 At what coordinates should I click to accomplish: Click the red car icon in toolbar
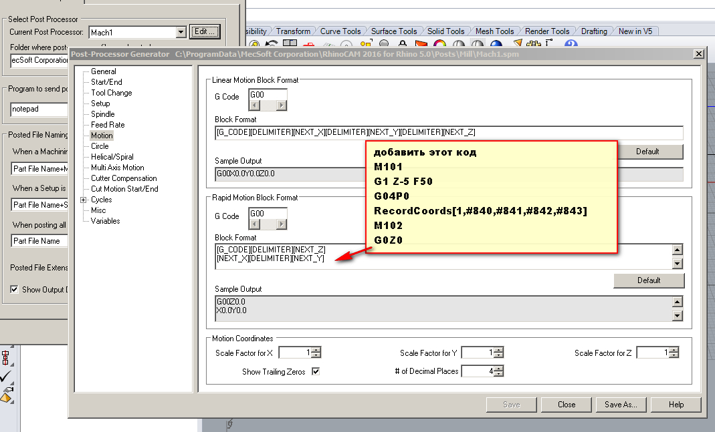click(309, 45)
